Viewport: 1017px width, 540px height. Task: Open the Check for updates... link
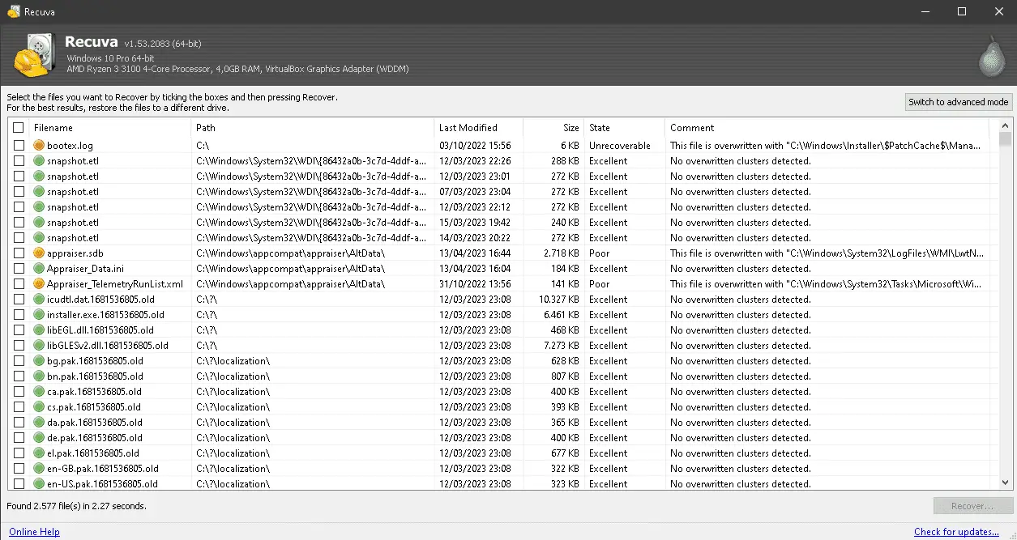point(956,532)
